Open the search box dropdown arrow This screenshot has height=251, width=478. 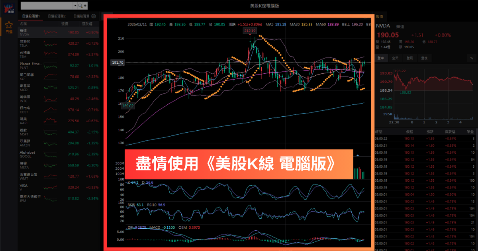coord(75,6)
